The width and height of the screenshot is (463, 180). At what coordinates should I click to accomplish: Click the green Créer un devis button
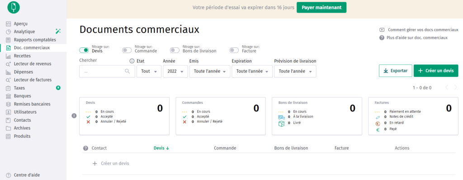click(436, 71)
